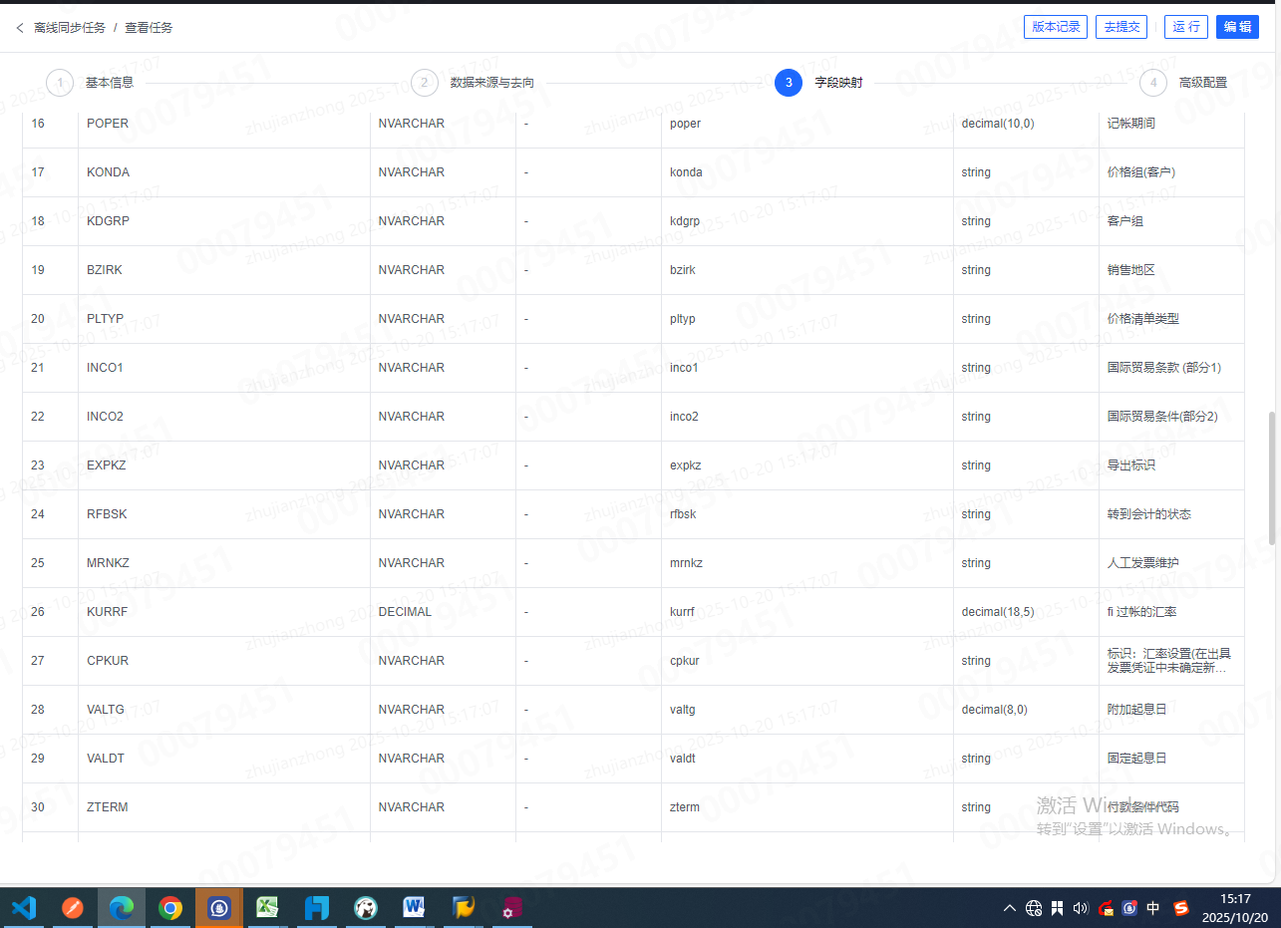Select step 3 字段映射 circle

pyautogui.click(x=789, y=83)
